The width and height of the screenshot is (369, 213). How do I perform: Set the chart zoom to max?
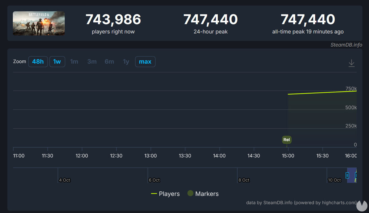point(145,62)
